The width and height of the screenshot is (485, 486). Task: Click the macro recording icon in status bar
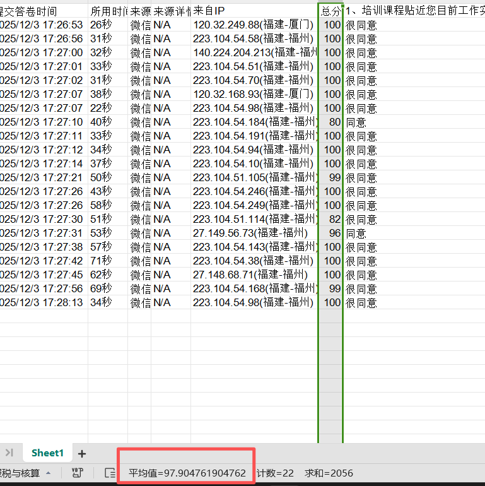[78, 472]
